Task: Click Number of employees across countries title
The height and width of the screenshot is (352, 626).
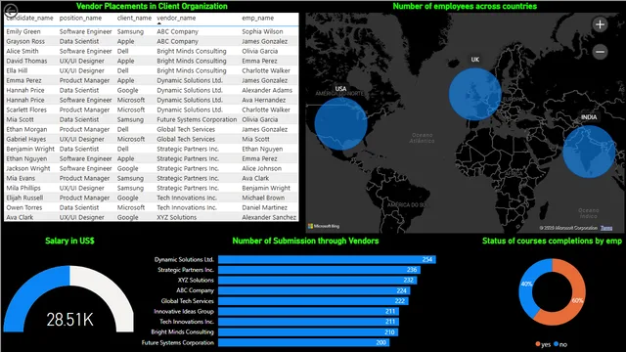Action: pyautogui.click(x=465, y=6)
